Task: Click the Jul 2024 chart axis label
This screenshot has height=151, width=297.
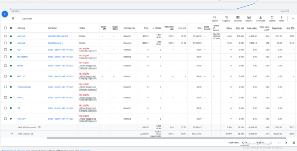Action: pyautogui.click(x=15, y=11)
